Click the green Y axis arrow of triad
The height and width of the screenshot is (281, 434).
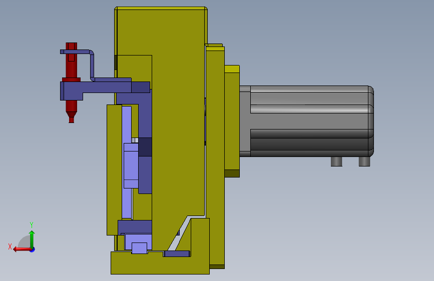click(32, 239)
